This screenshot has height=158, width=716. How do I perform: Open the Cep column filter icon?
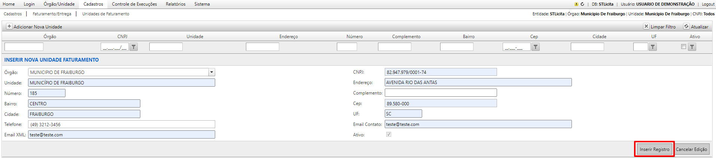pyautogui.click(x=536, y=47)
